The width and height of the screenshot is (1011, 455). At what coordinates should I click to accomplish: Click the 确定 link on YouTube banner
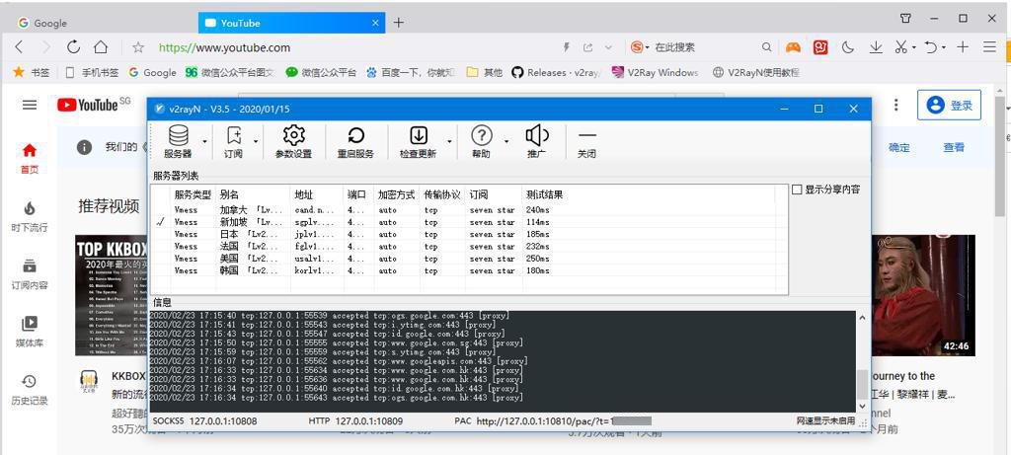898,148
